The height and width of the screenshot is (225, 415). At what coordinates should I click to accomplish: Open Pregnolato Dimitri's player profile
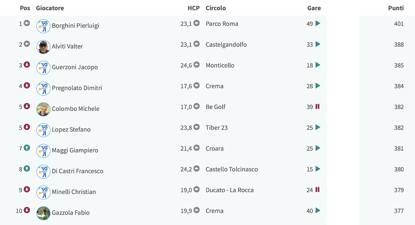77,88
